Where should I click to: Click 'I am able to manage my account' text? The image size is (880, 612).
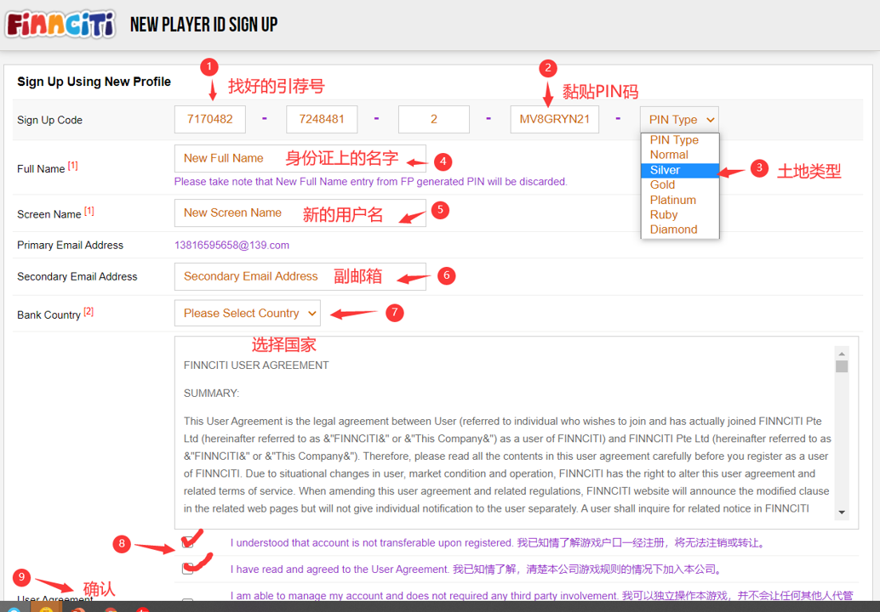541,595
